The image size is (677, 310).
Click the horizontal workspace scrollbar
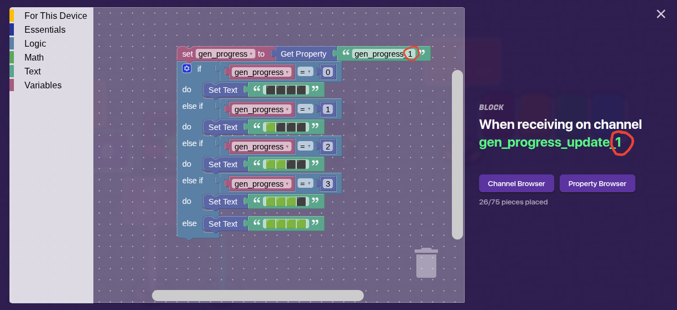pos(257,296)
